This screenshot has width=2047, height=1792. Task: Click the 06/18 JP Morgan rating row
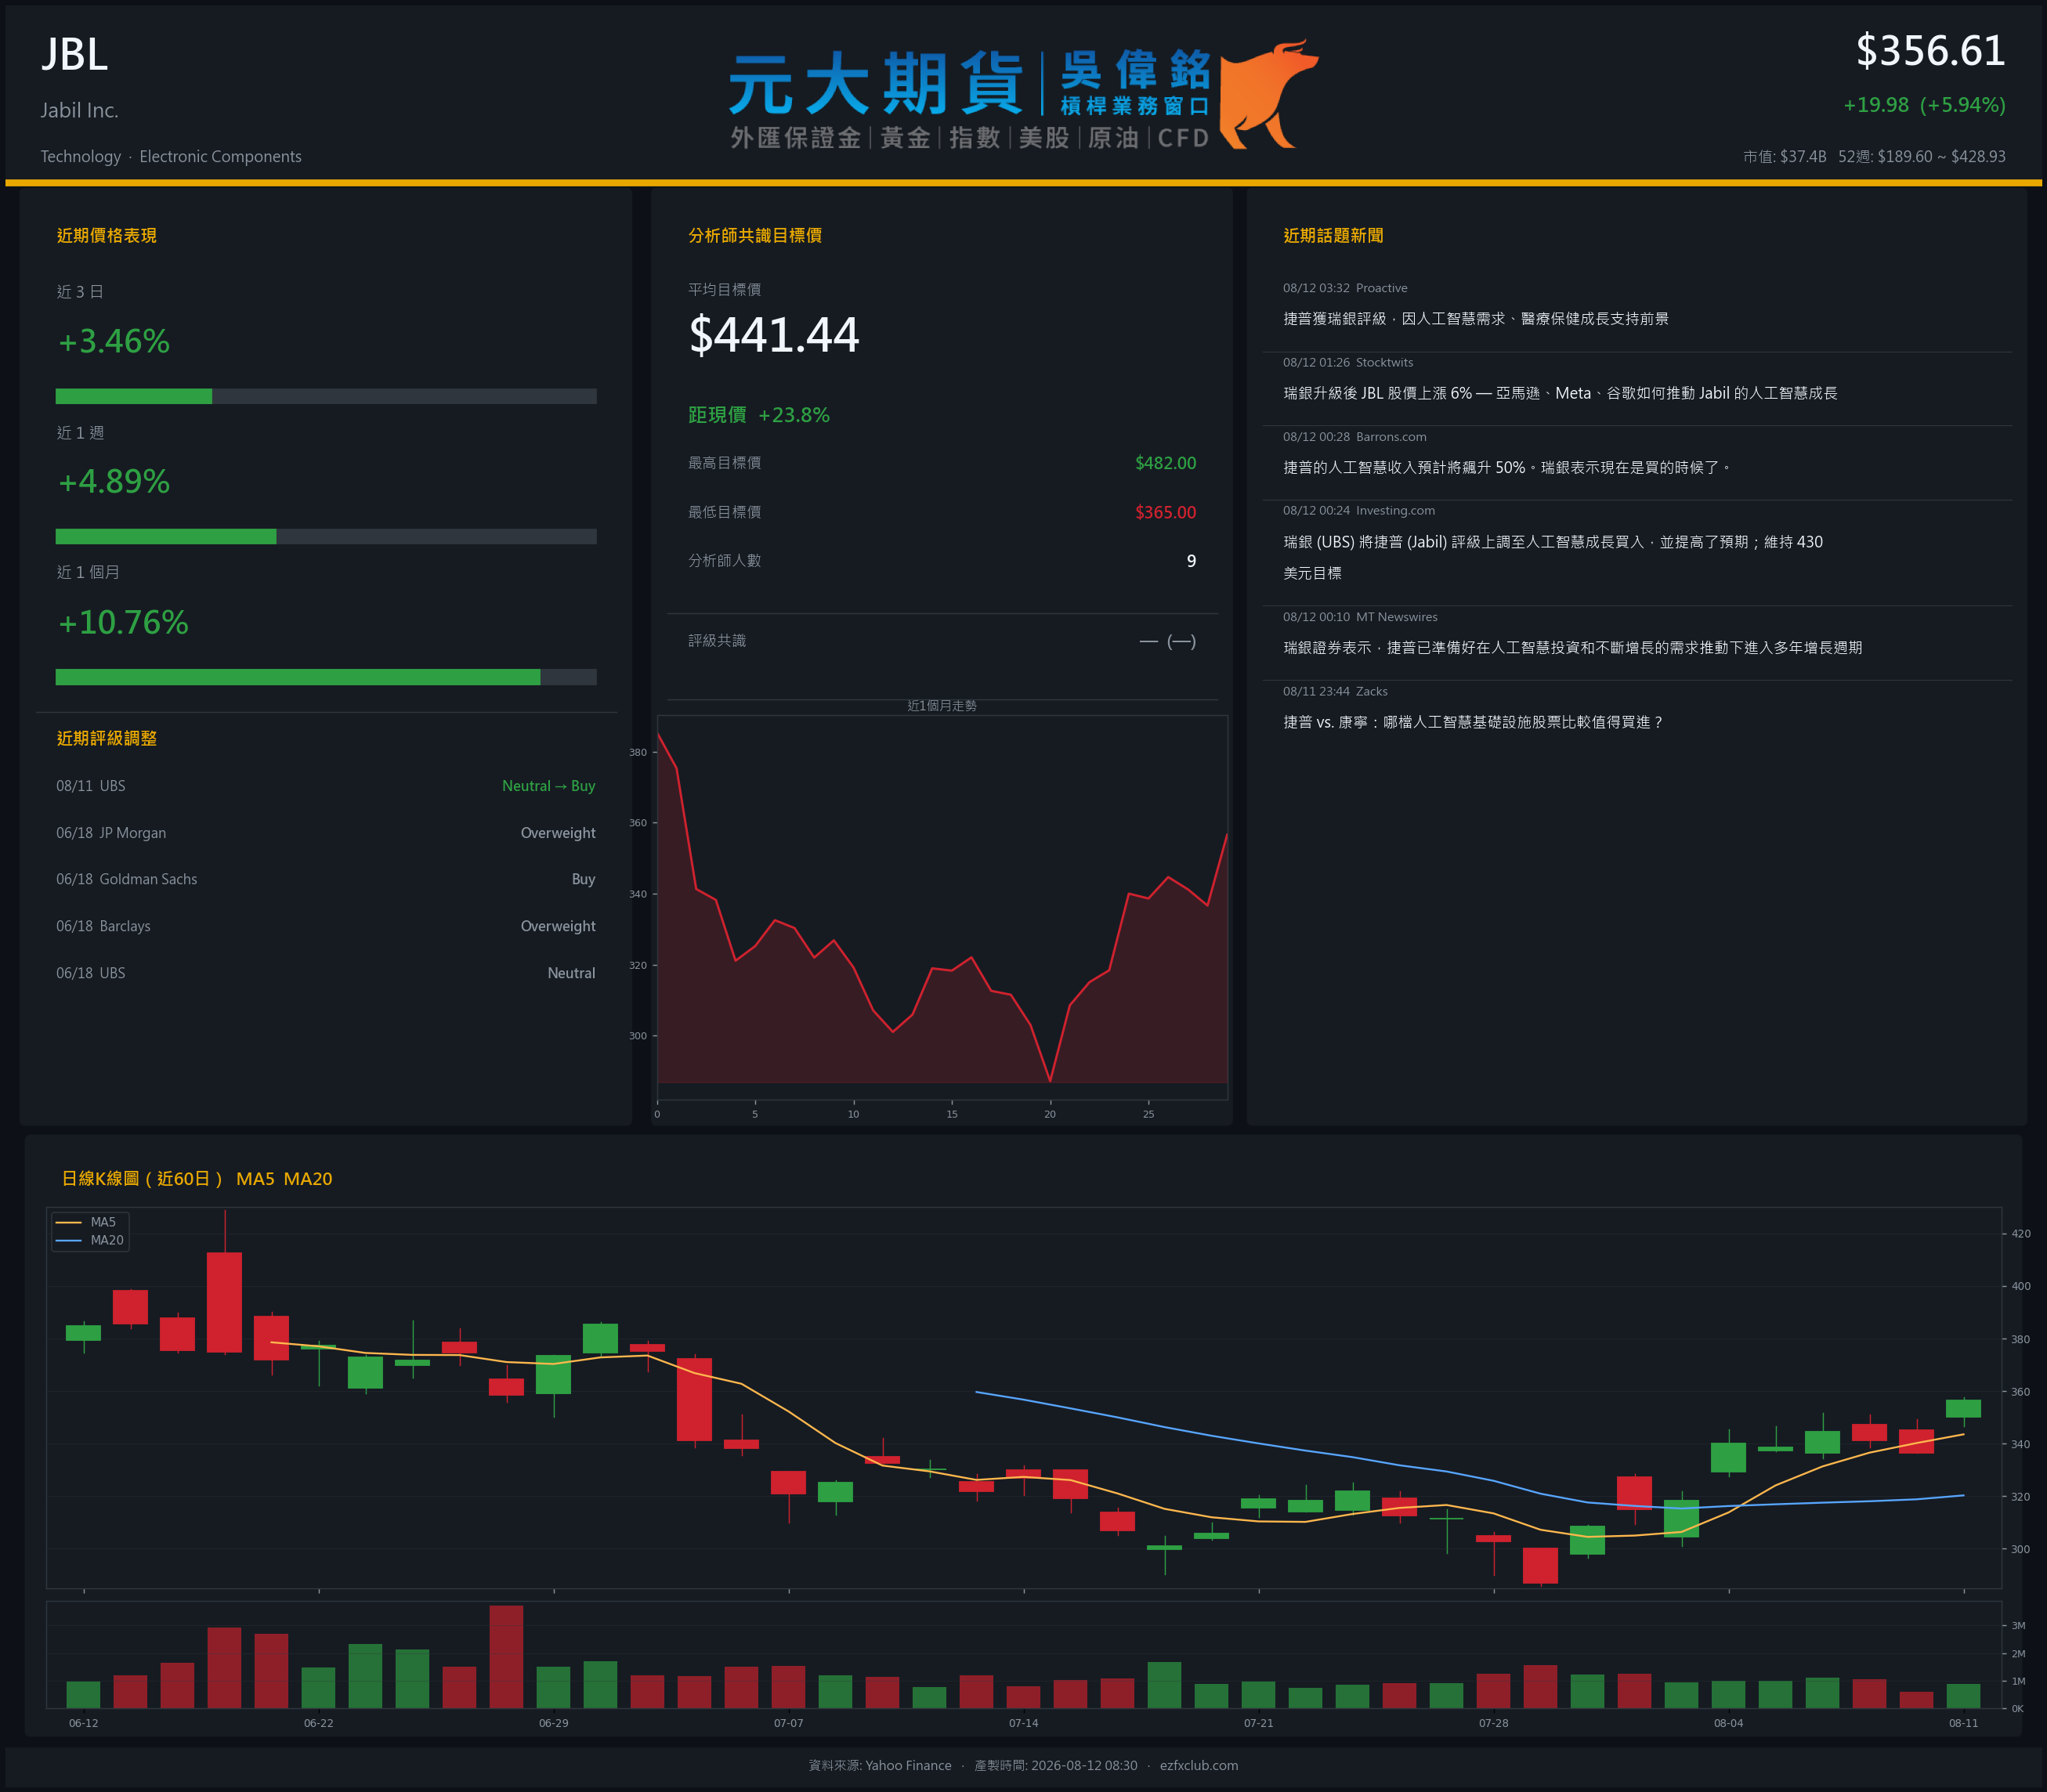click(x=326, y=833)
